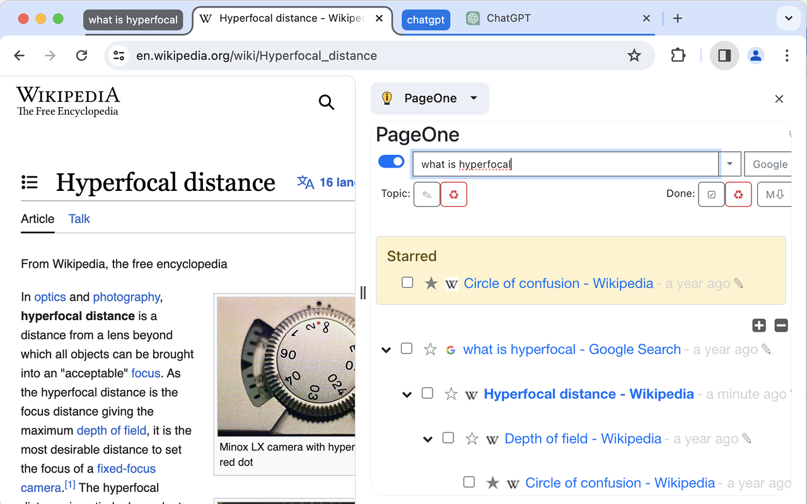Check the Starred Circle of confusion checkbox

pos(407,283)
